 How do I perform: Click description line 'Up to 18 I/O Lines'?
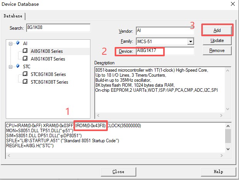tap(131, 75)
